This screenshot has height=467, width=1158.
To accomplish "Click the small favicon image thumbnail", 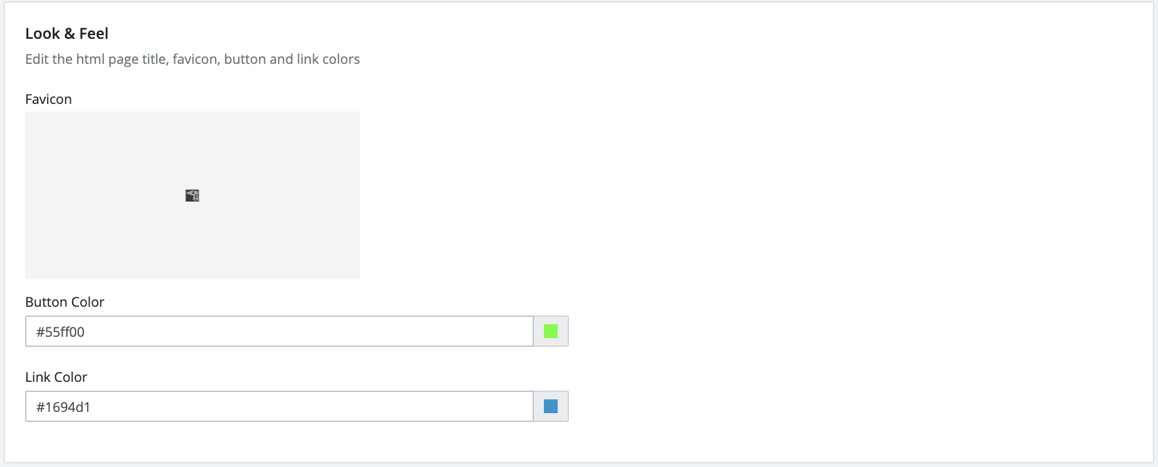I will pyautogui.click(x=192, y=196).
